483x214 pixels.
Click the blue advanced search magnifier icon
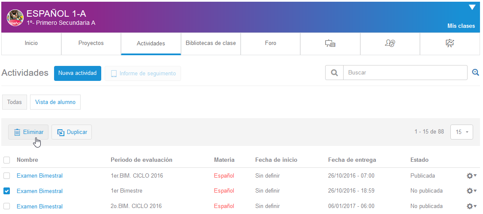(x=475, y=73)
